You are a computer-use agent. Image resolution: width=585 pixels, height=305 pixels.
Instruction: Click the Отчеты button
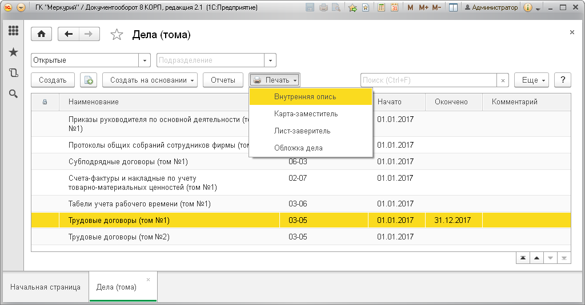pos(223,80)
